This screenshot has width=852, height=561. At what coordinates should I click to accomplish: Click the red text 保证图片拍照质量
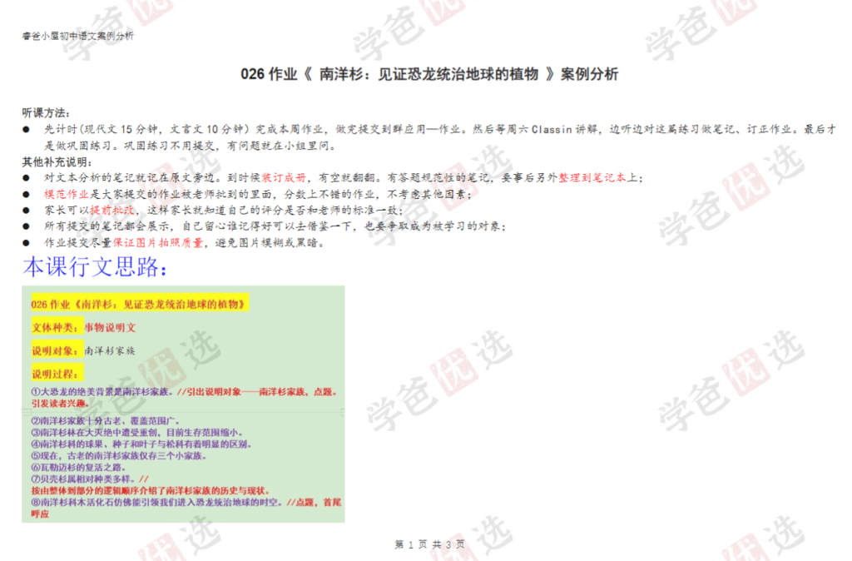point(157,242)
